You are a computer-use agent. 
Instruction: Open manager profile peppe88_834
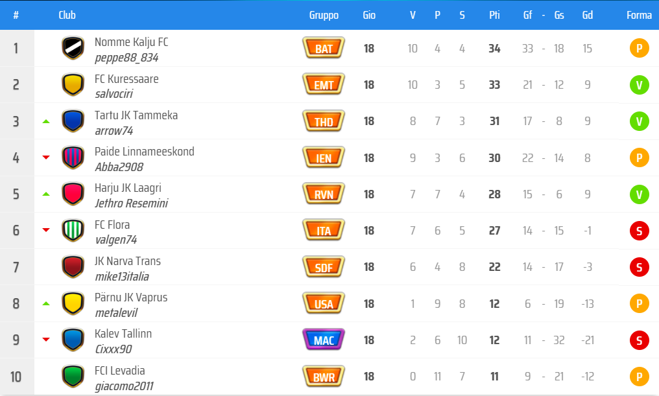click(x=126, y=58)
